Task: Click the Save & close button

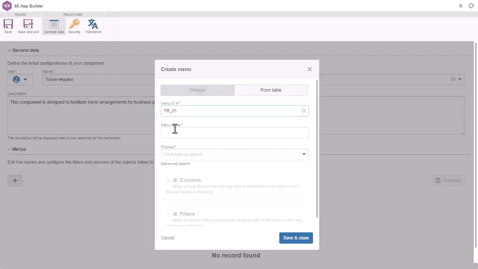Action: point(296,238)
